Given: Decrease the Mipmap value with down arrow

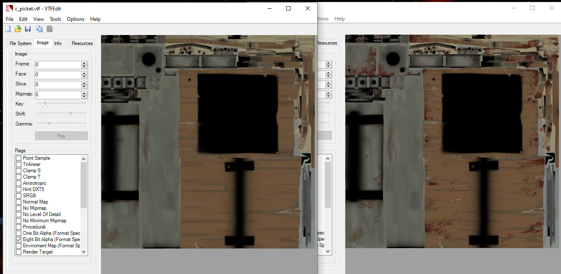Looking at the screenshot, I should pyautogui.click(x=84, y=97).
